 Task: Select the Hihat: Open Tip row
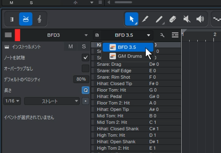click(x=136, y=109)
